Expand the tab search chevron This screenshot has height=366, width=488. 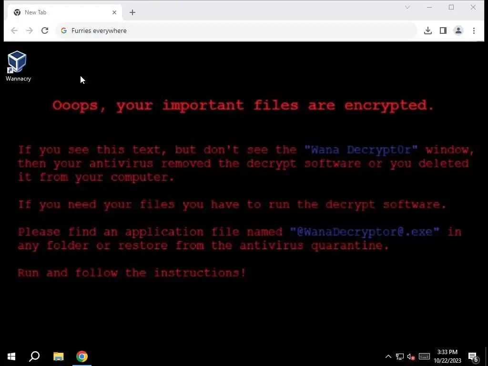(x=407, y=7)
